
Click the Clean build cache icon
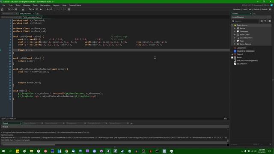(x=41, y=9)
